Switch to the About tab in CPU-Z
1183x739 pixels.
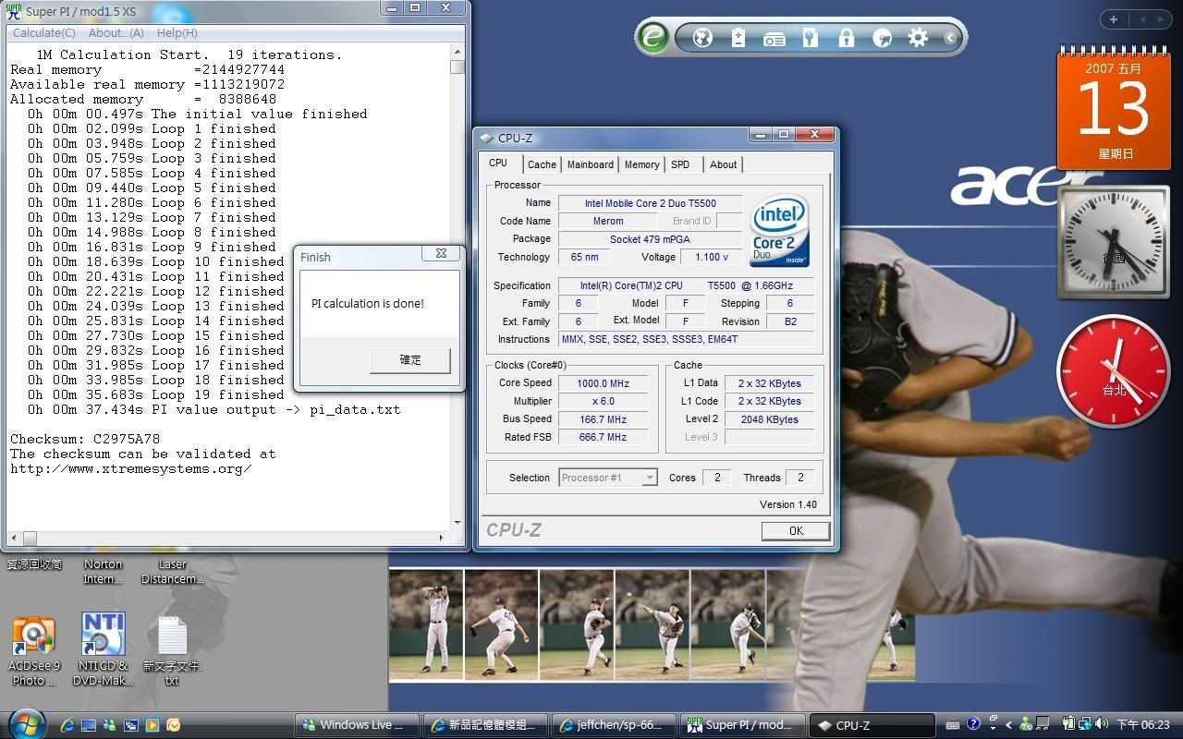(x=723, y=164)
